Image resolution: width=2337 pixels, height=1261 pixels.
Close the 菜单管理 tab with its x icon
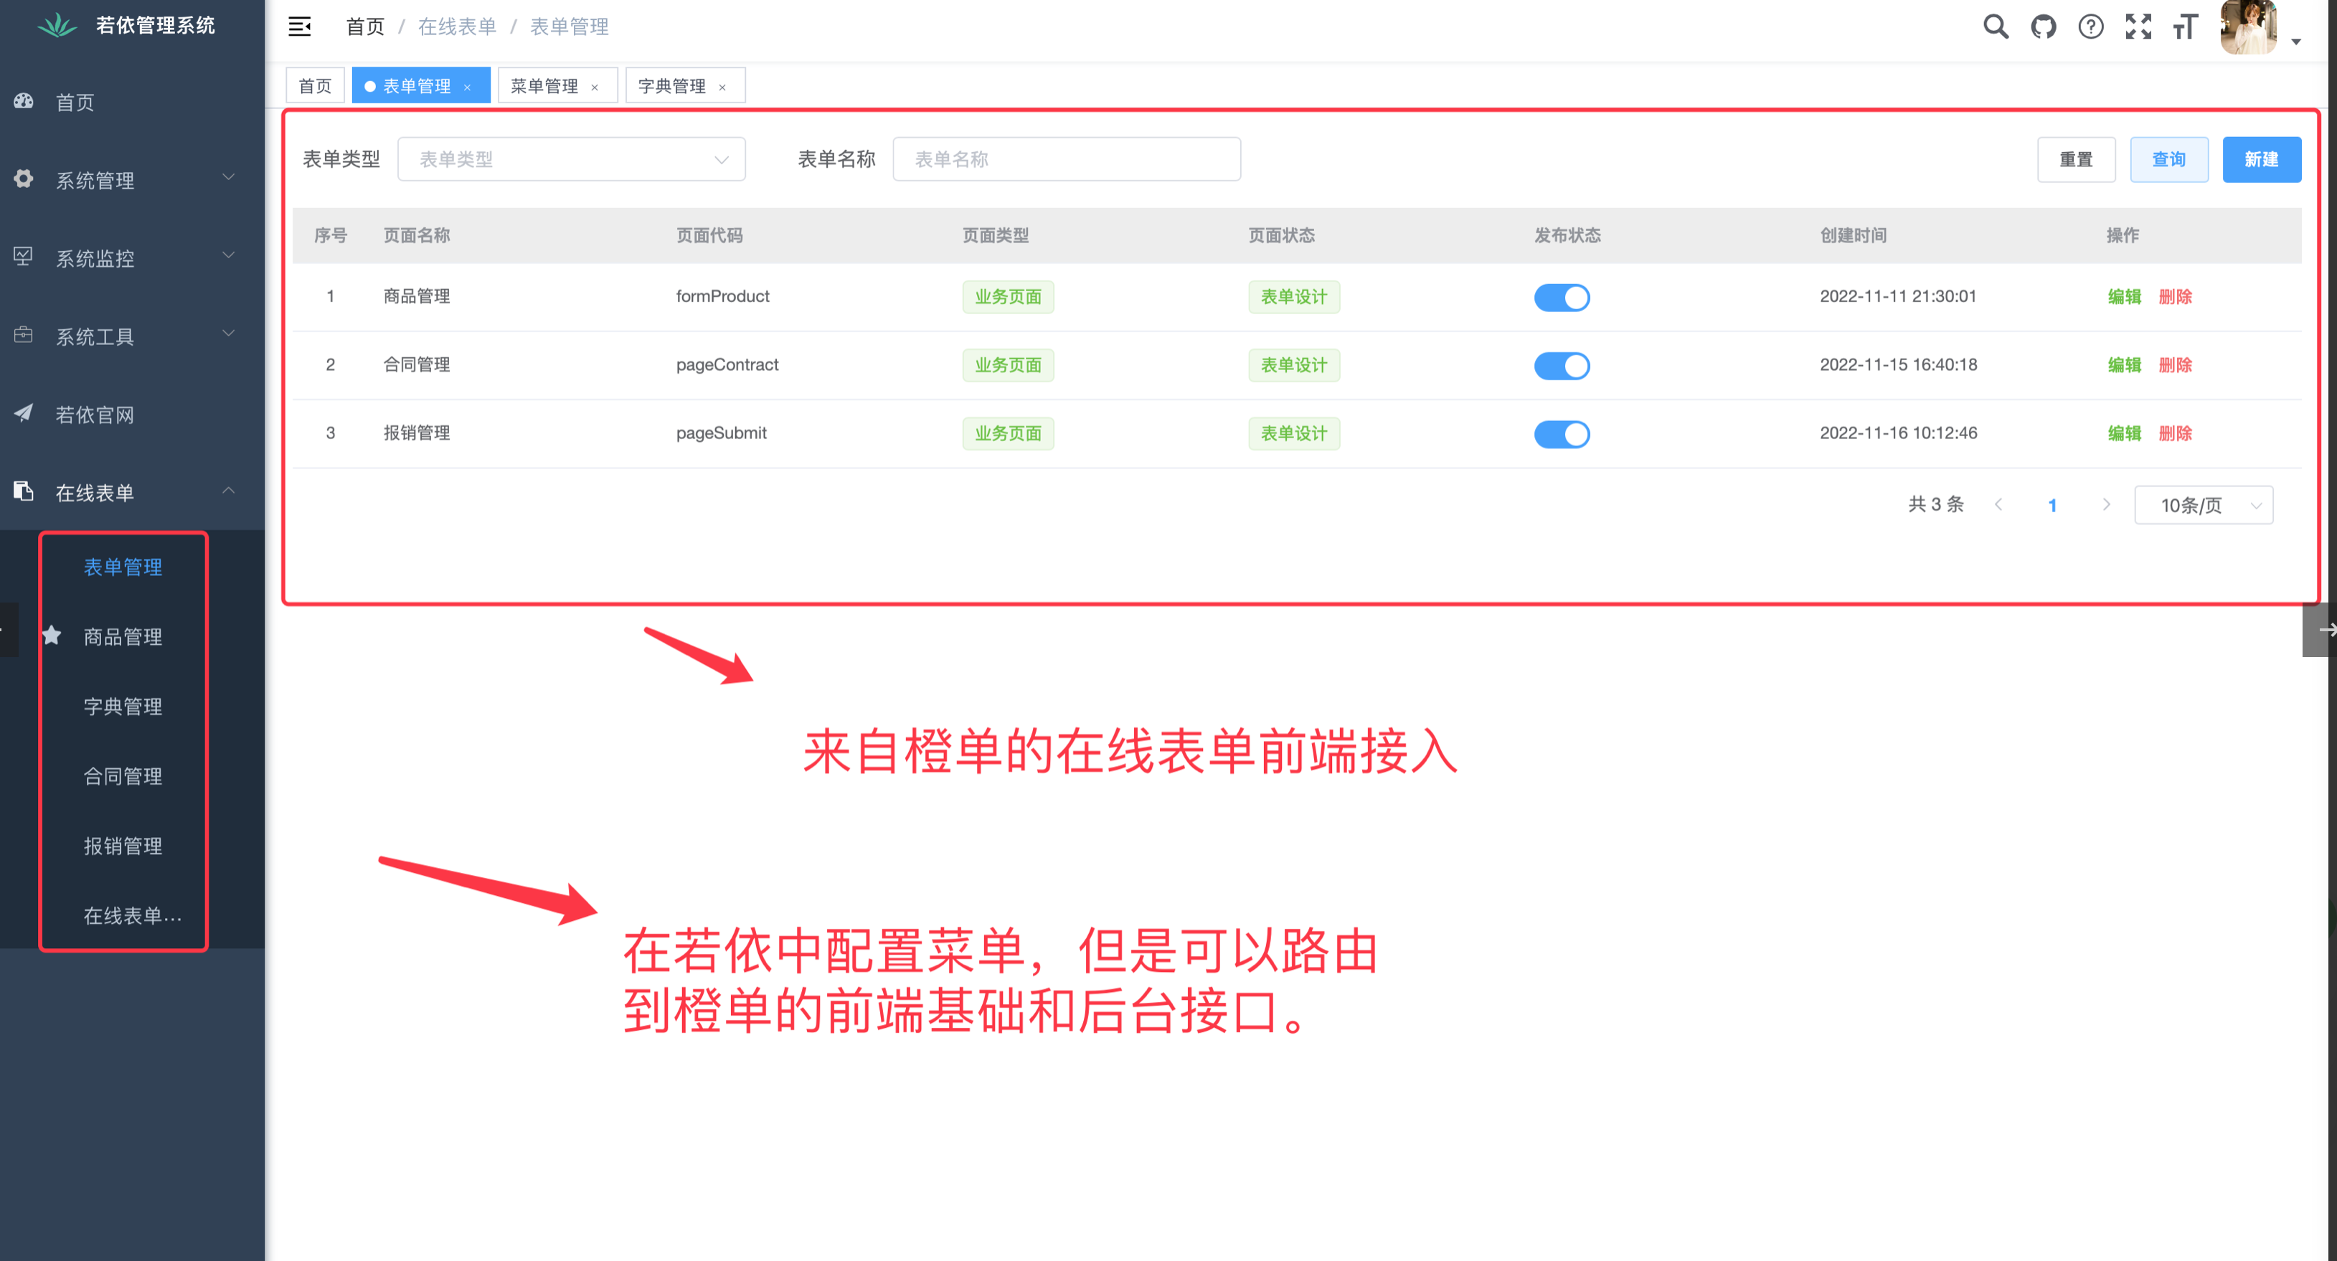point(595,87)
